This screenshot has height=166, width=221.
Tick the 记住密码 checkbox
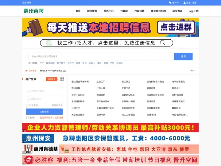27,105
